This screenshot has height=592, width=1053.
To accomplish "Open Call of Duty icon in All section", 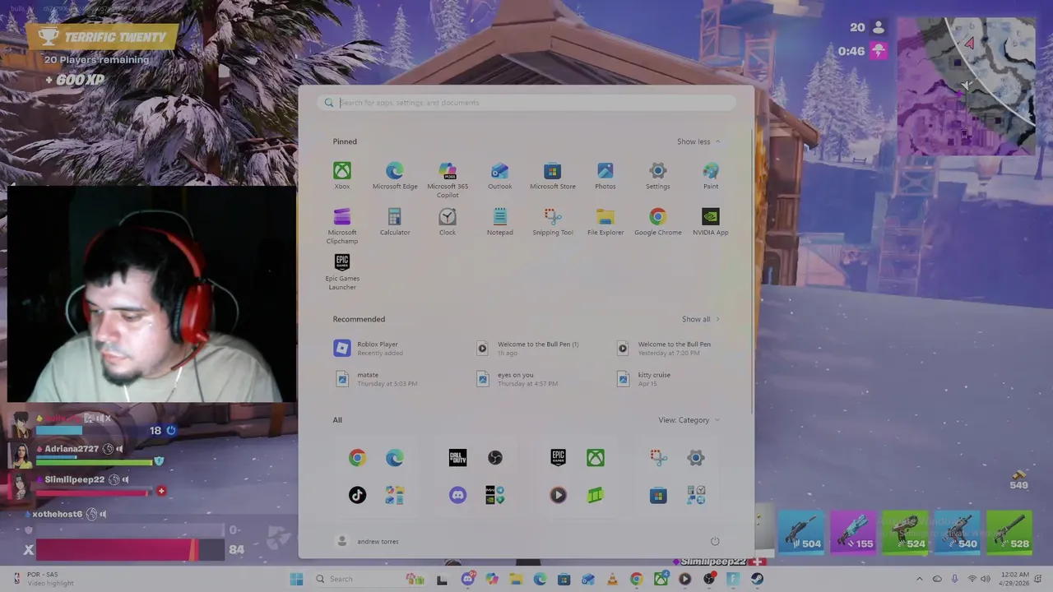I will tap(457, 457).
